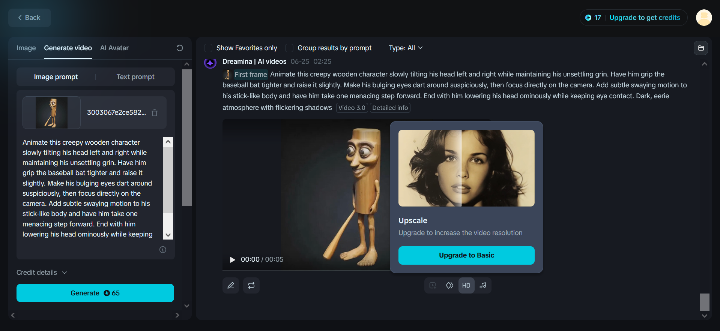Click the left panel horizontal scroll-right arrow
Screen dimensions: 720x331
(x=177, y=315)
